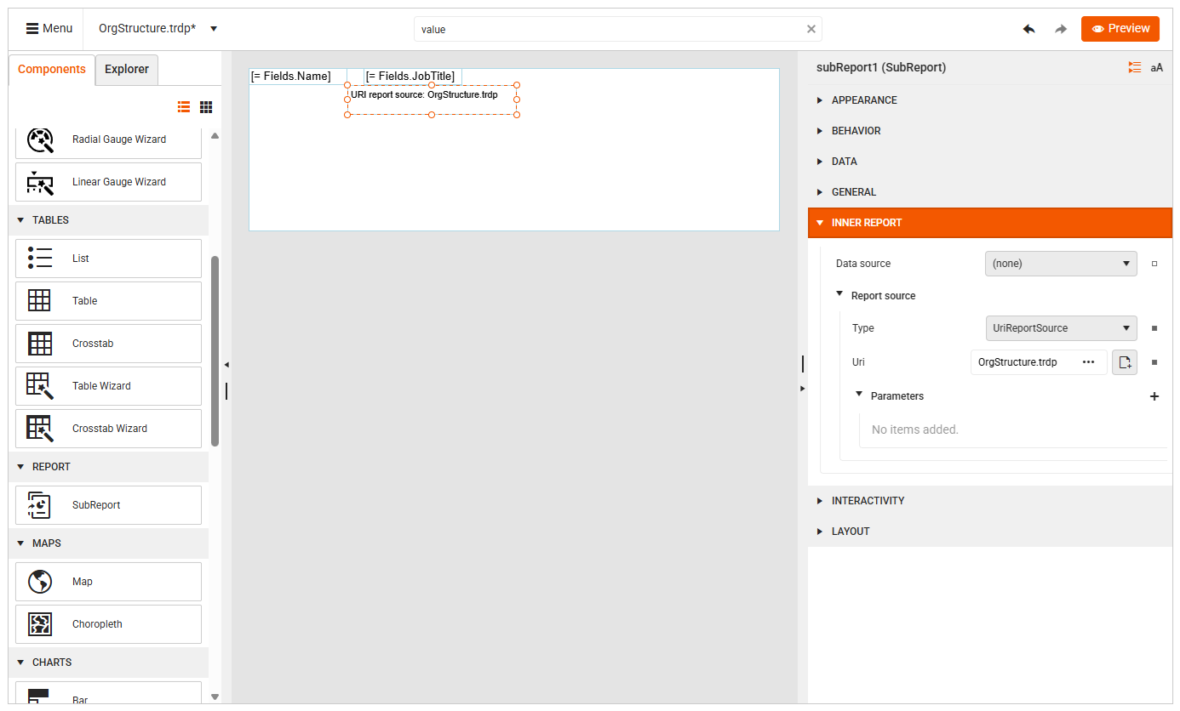Screen dimensions: 1180x711
Task: Select the Table Wizard component
Action: [108, 386]
